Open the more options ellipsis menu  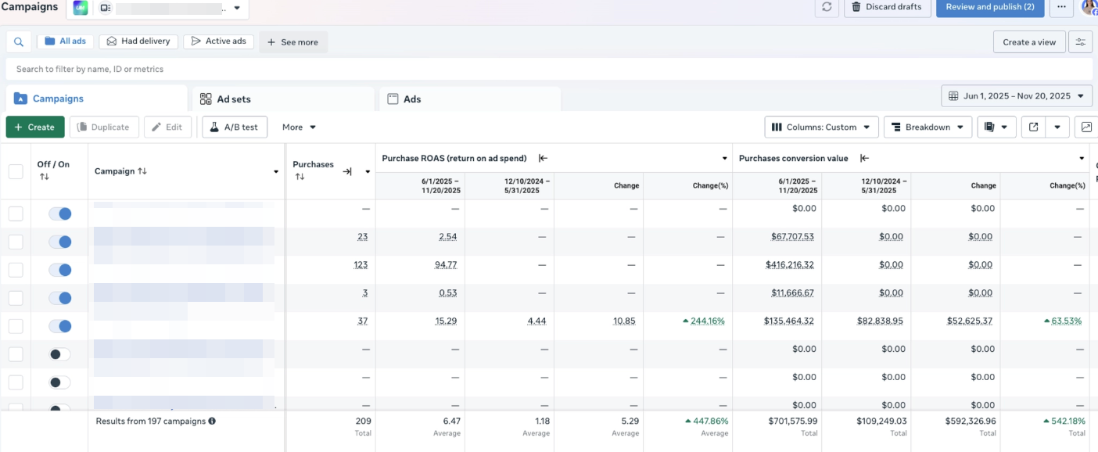coord(1060,8)
